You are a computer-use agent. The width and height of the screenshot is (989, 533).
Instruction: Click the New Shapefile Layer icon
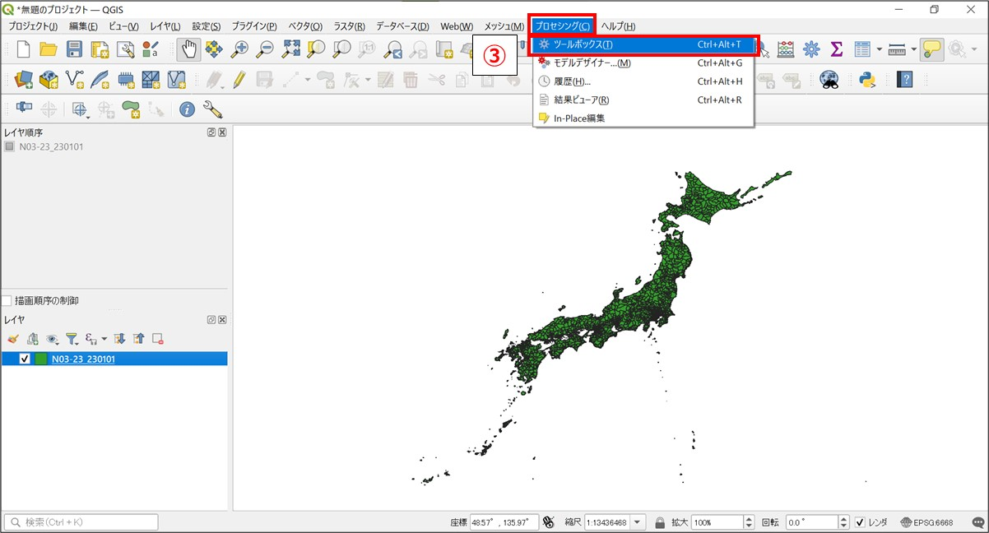[74, 79]
